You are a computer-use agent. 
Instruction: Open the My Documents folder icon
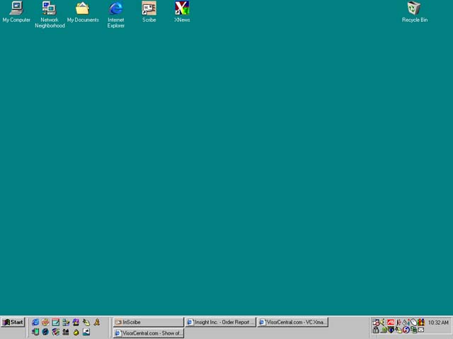[83, 8]
